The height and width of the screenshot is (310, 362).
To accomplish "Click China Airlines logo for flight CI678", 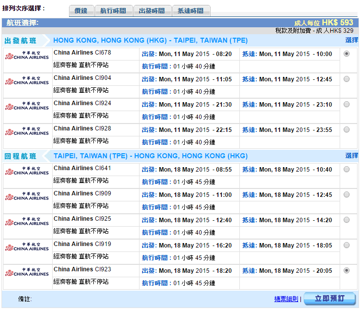I will (27, 55).
